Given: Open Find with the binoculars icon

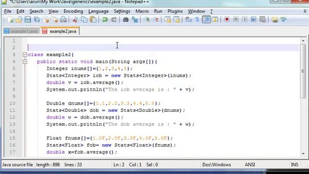Looking at the screenshot, I should [126, 19].
